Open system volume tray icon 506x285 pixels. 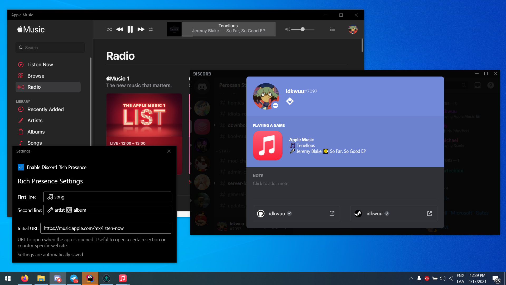[443, 278]
